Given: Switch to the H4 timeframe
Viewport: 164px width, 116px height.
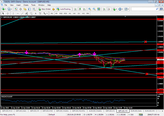Looking at the screenshot, I should click(x=74, y=13).
